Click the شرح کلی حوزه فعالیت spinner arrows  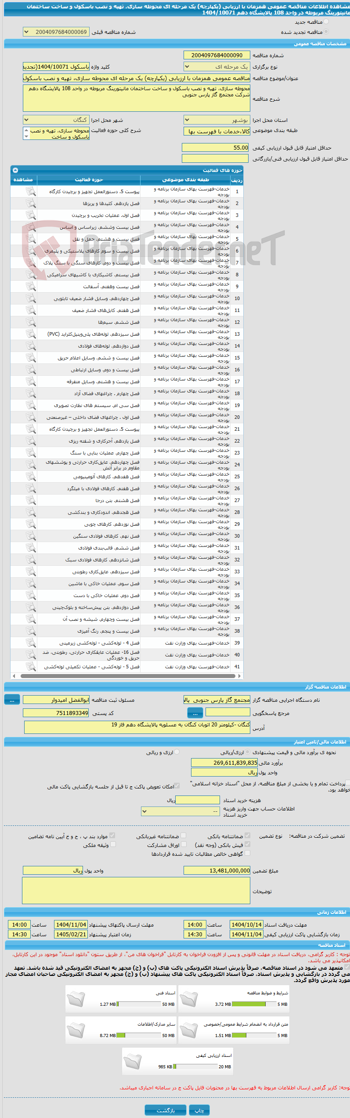coord(26,133)
